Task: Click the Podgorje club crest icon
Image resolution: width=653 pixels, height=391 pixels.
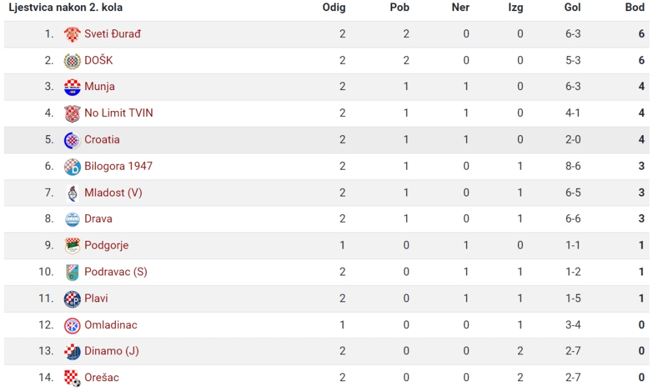Action: click(x=72, y=245)
